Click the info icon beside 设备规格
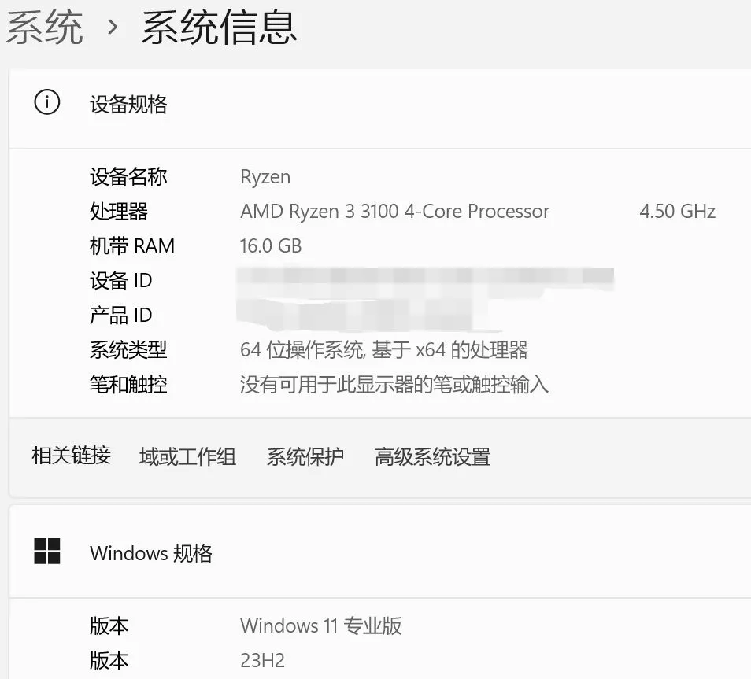Screen dimensions: 751x679 tap(47, 102)
